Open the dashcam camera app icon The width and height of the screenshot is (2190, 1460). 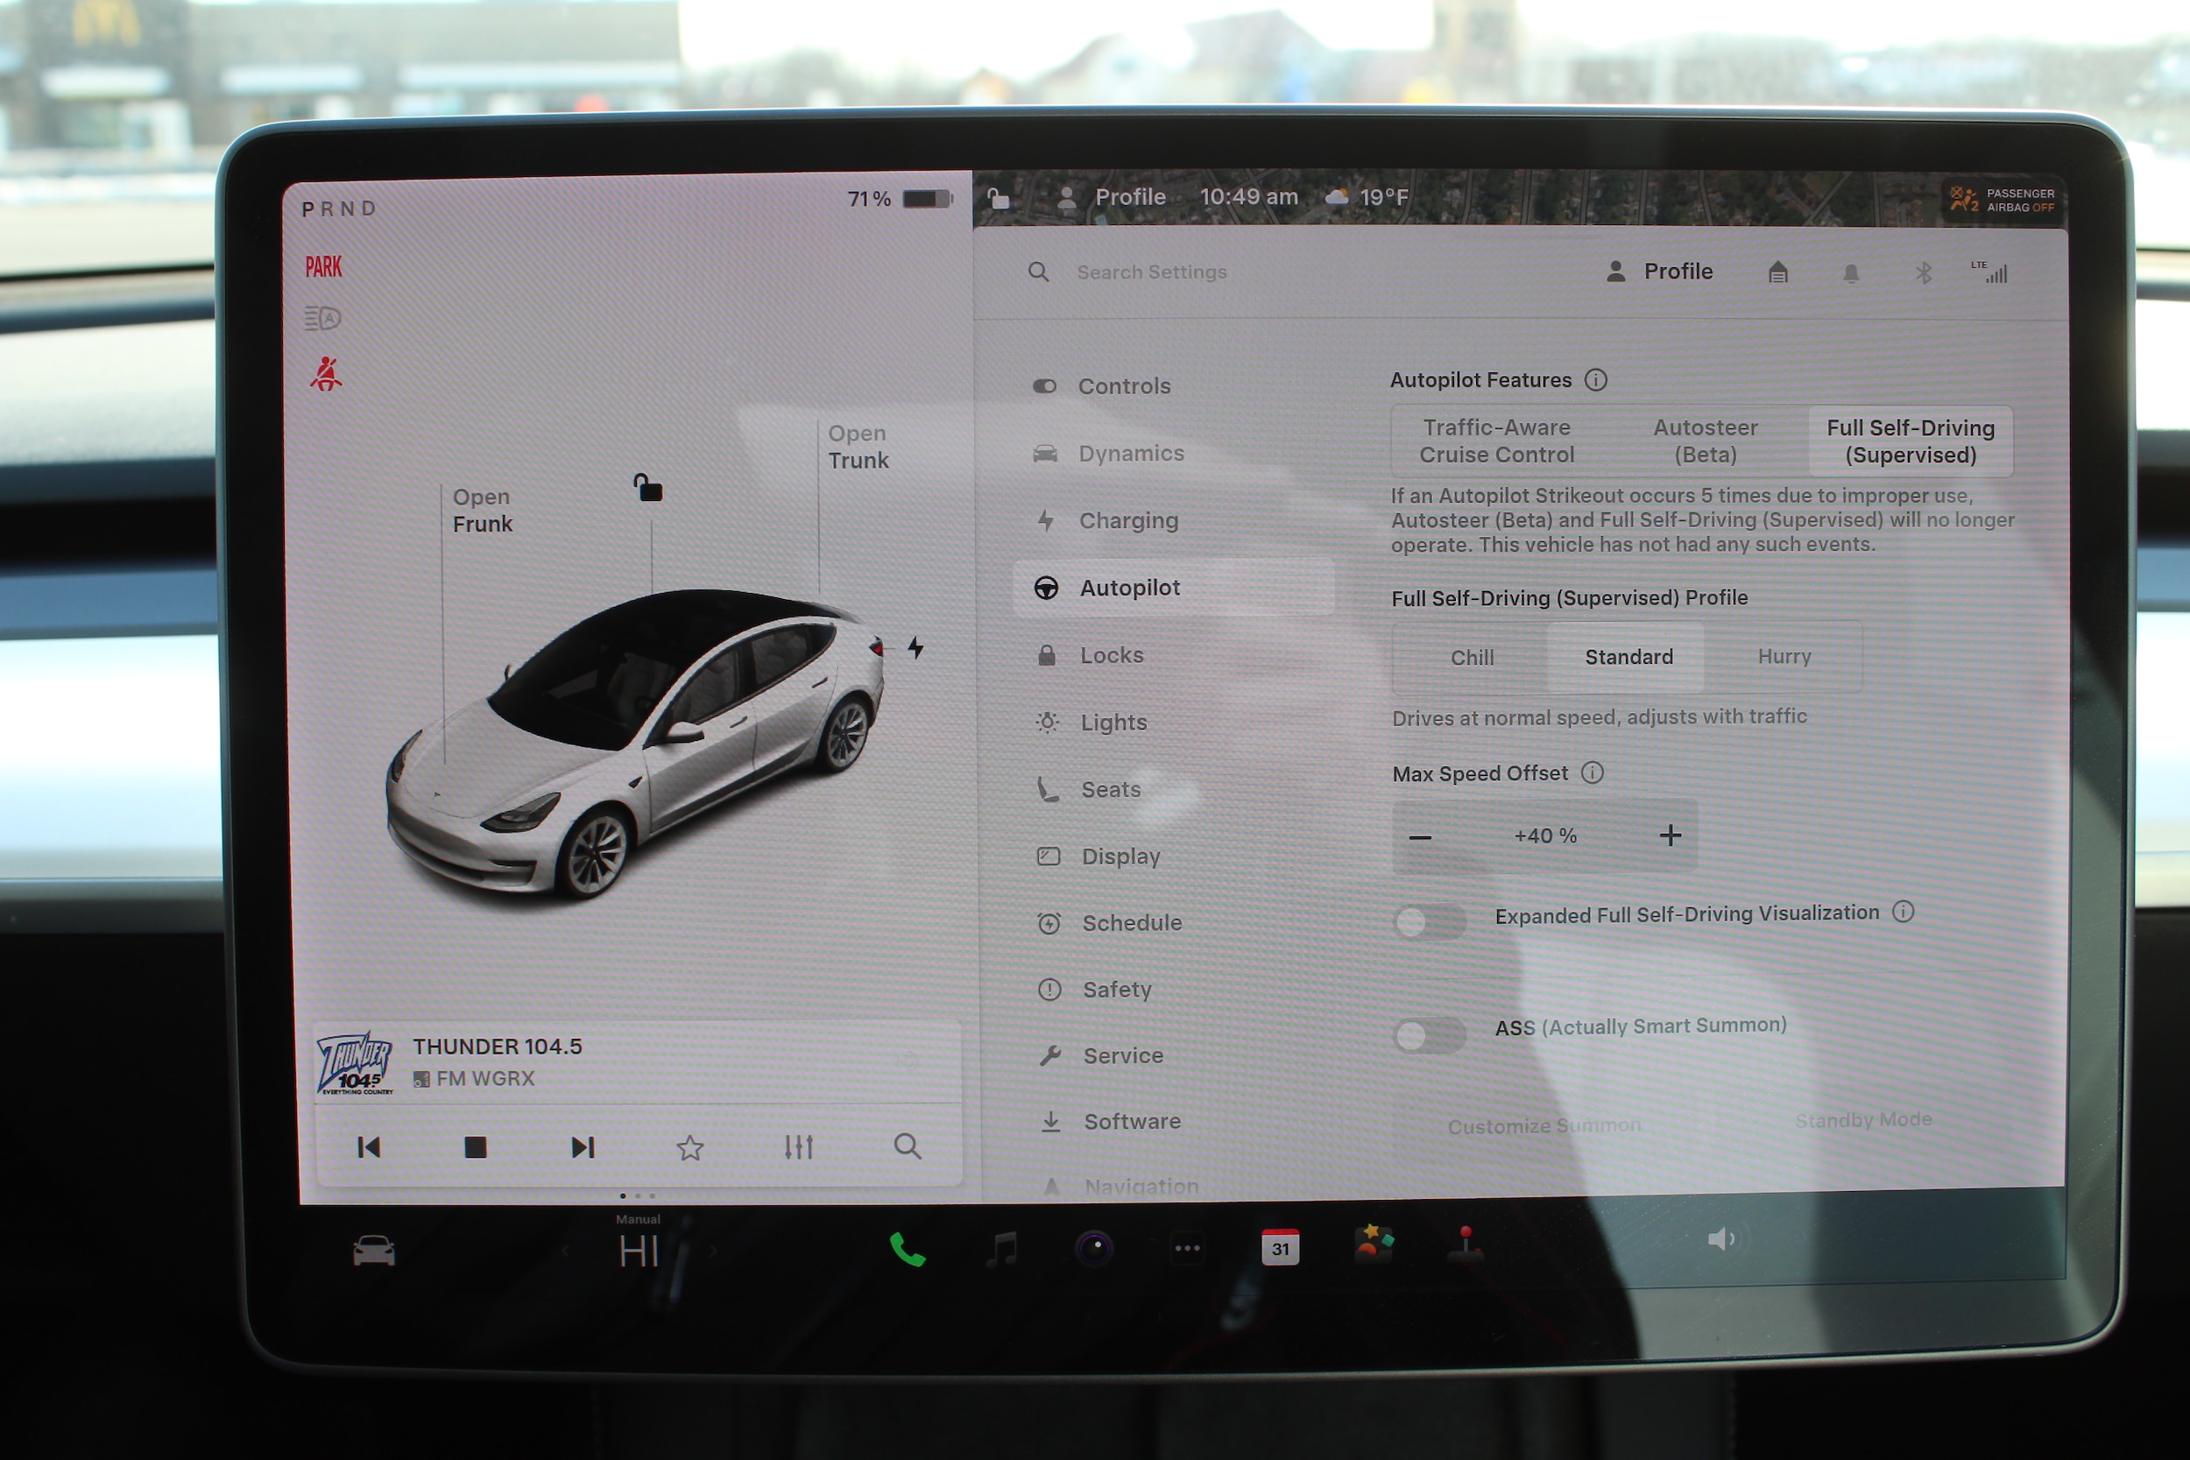click(1094, 1248)
